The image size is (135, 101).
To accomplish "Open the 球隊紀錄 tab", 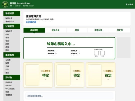I will pos(98,30).
